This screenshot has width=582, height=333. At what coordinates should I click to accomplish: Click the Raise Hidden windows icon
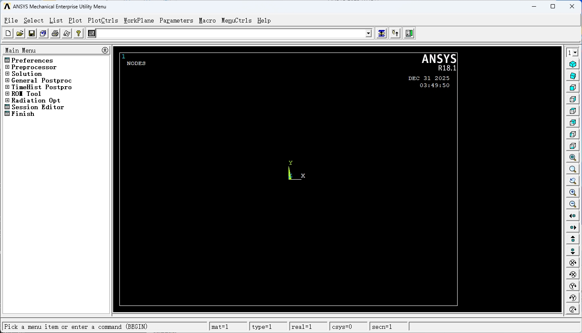pos(381,33)
